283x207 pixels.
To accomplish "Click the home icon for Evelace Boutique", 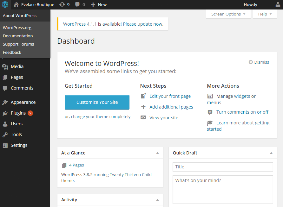I will (16, 4).
